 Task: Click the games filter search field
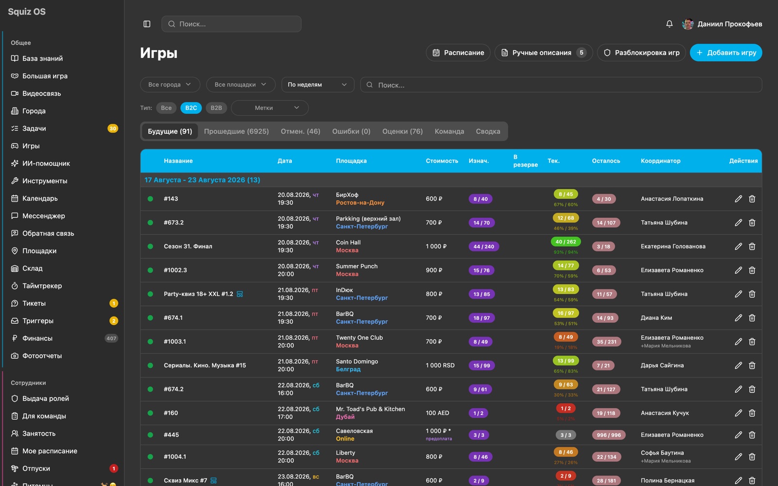click(561, 85)
